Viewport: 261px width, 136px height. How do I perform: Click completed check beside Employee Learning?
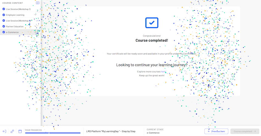pyautogui.click(x=4, y=15)
